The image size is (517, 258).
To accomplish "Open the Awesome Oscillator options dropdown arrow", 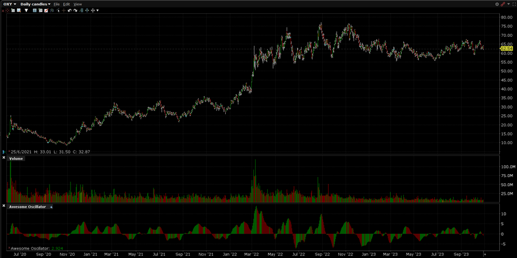I will (51, 206).
